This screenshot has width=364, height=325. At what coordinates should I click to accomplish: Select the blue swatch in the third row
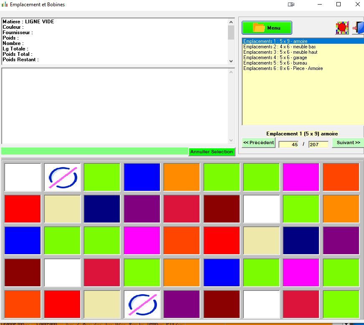(x=23, y=241)
